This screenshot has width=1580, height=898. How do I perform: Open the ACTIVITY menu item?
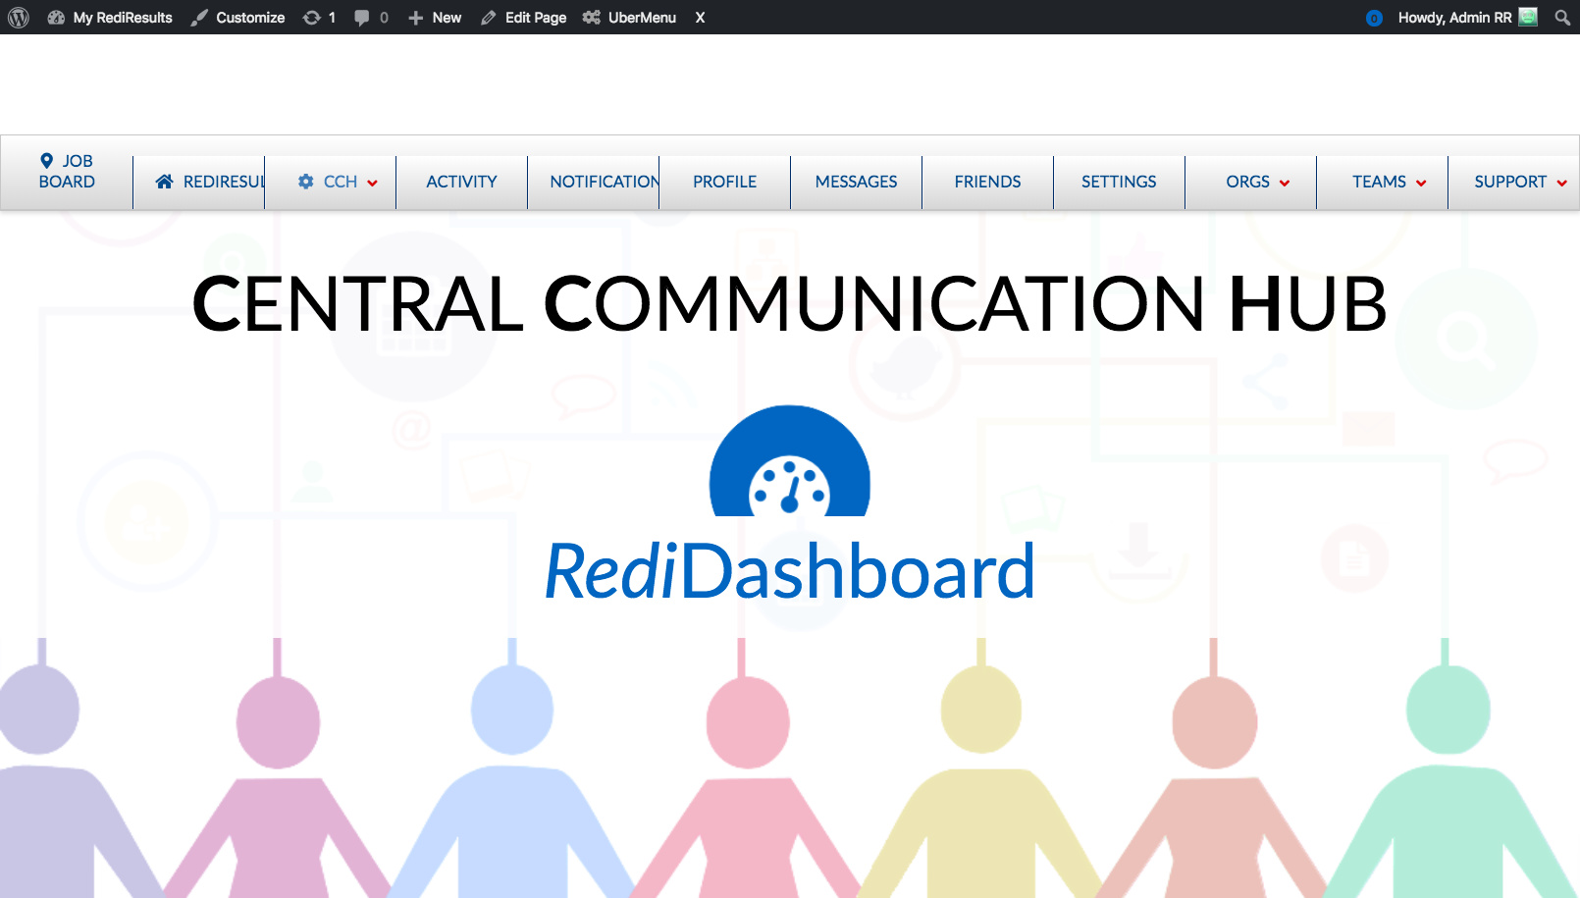pyautogui.click(x=461, y=182)
